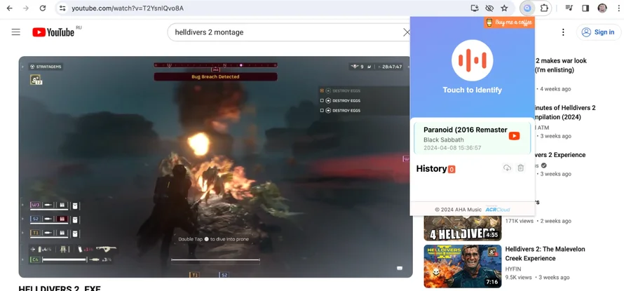Click the History heading

click(x=431, y=169)
